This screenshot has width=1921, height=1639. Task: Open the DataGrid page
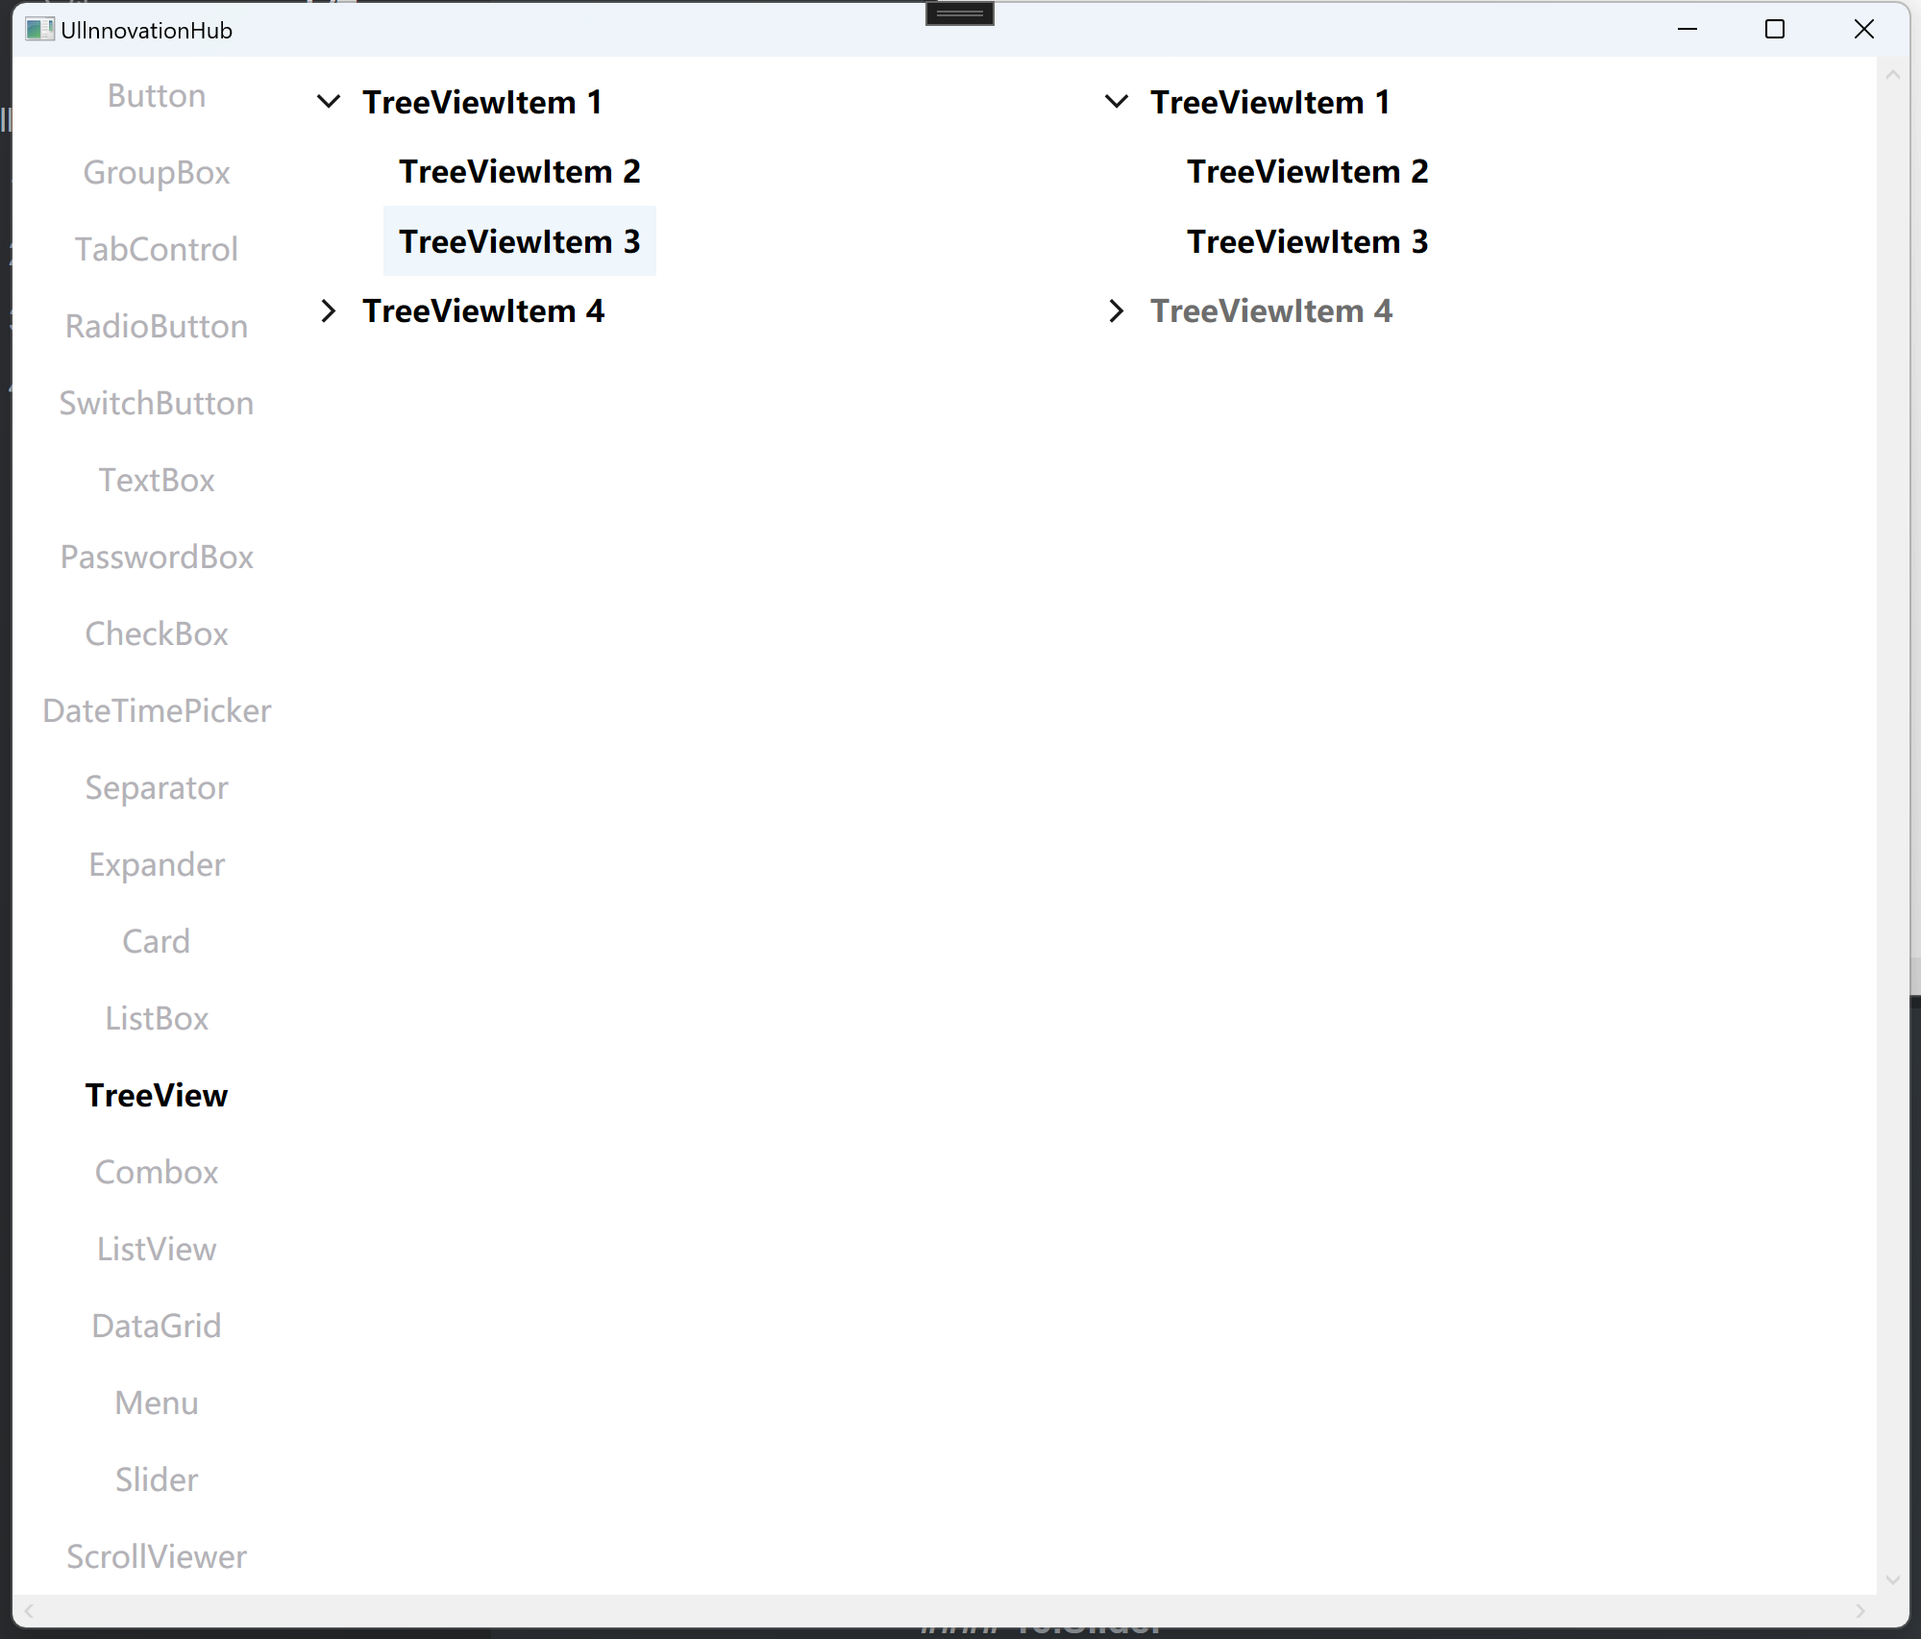(157, 1326)
